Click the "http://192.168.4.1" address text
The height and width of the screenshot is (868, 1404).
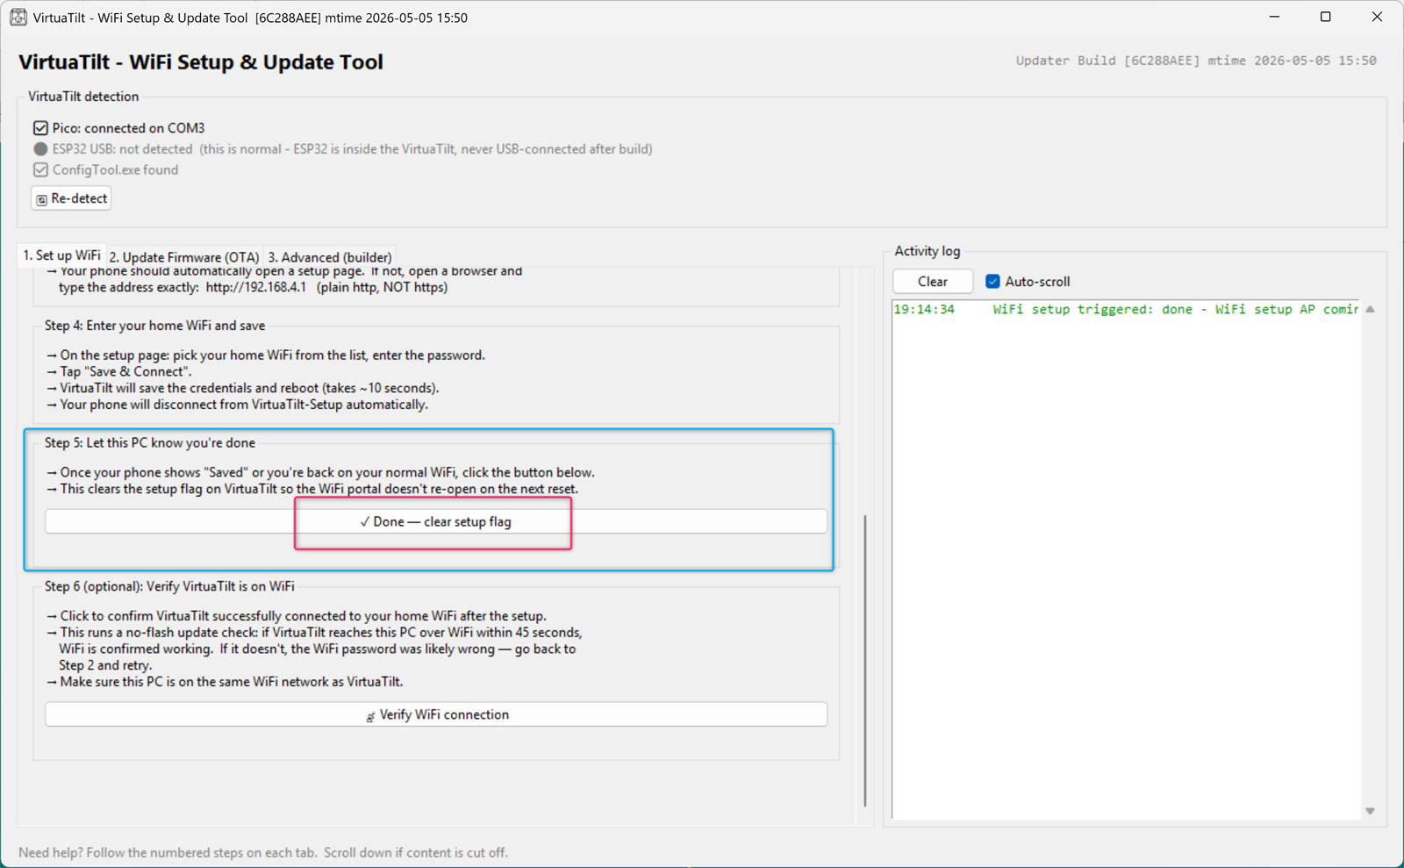pos(256,288)
